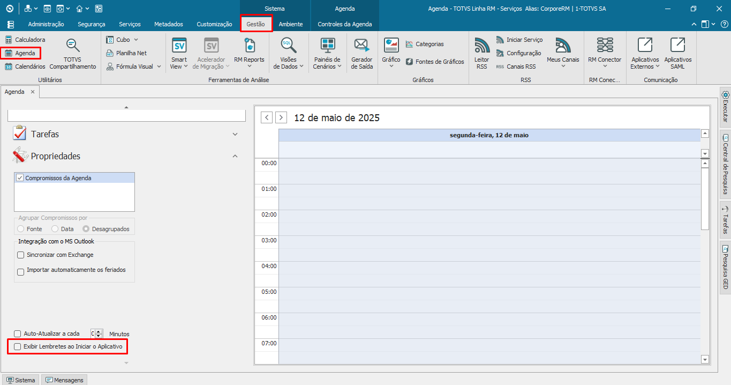Viewport: 731px width, 385px height.
Task: Open Leitor RSS
Action: coord(482,54)
